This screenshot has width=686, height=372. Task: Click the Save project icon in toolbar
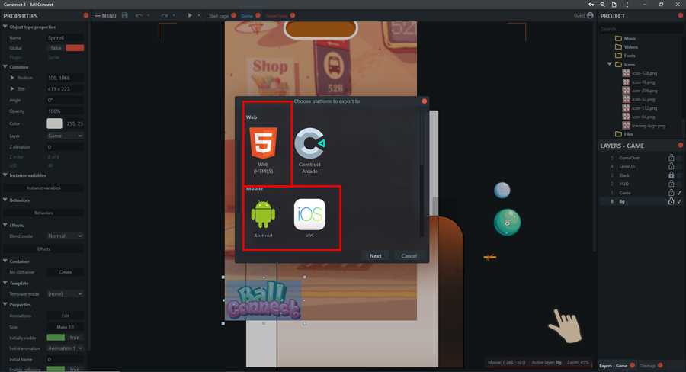click(125, 15)
